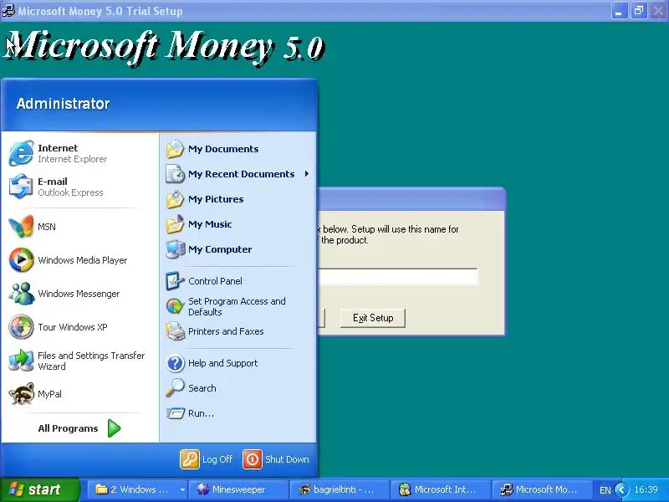The height and width of the screenshot is (502, 669).
Task: Open My Computer
Action: click(238, 249)
